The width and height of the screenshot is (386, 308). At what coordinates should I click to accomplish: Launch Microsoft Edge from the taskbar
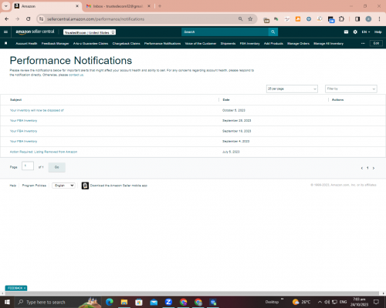(x=110, y=302)
